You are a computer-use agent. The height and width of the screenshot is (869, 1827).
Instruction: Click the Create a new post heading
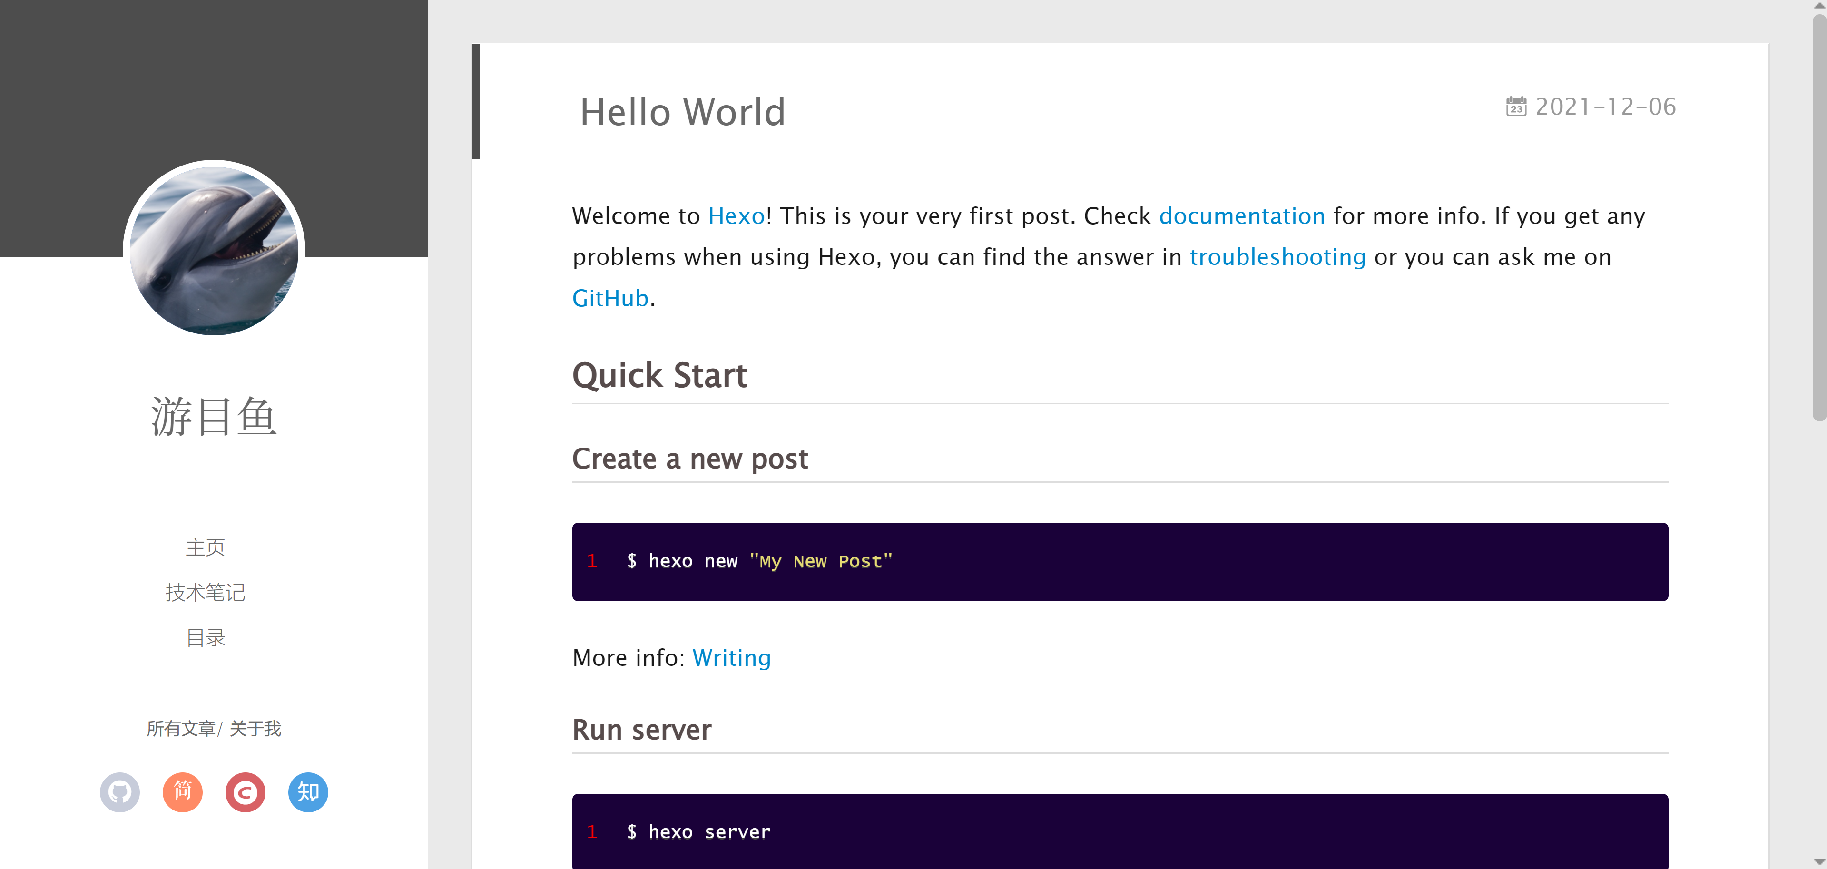pos(689,459)
